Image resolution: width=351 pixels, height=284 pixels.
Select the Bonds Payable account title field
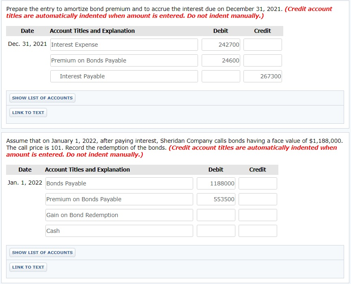(119, 183)
